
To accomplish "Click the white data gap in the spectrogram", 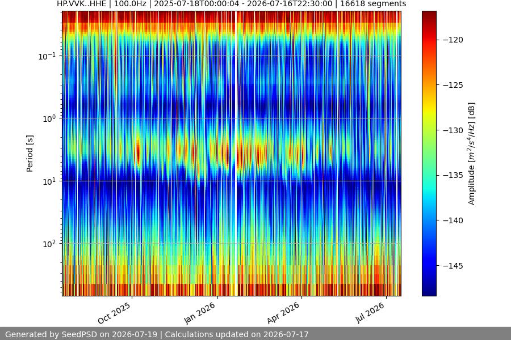I will click(x=236, y=154).
